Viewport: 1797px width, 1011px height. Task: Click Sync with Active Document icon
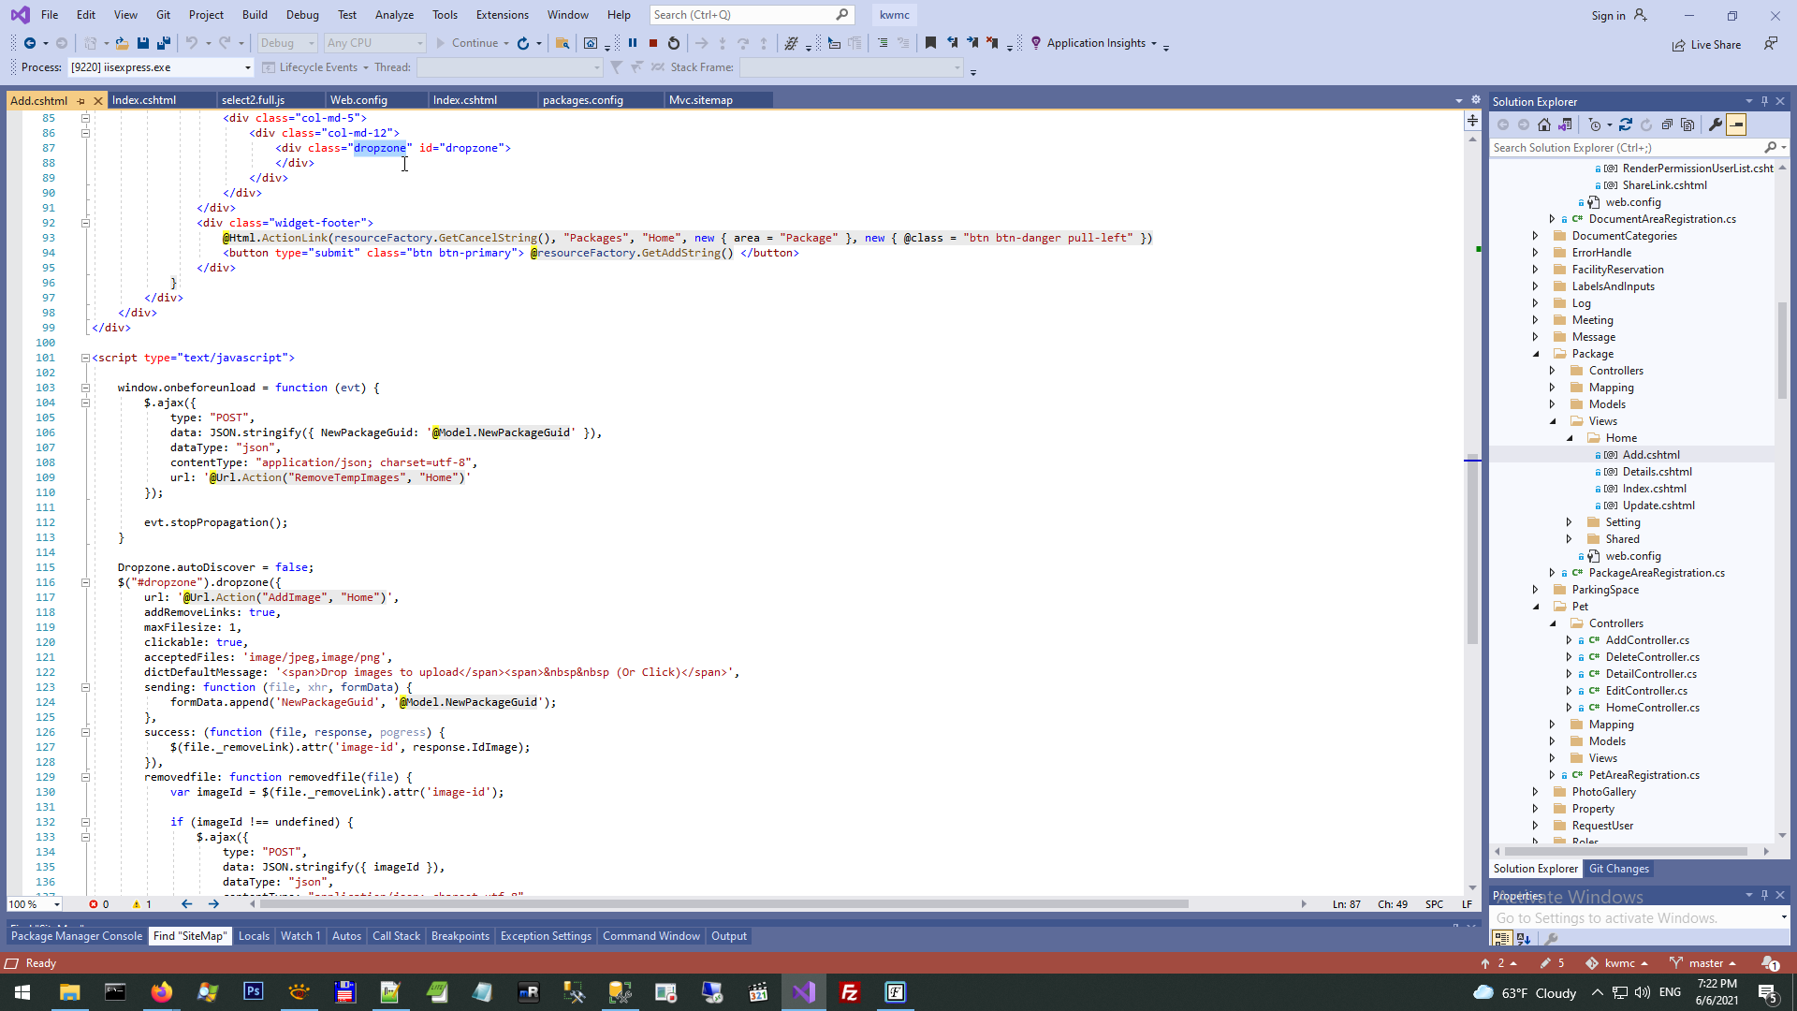coord(1626,125)
